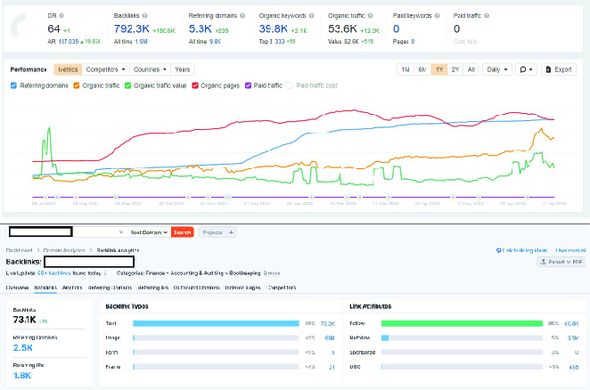
Task: Toggle the Organic traffic value checkbox
Action: (x=127, y=85)
